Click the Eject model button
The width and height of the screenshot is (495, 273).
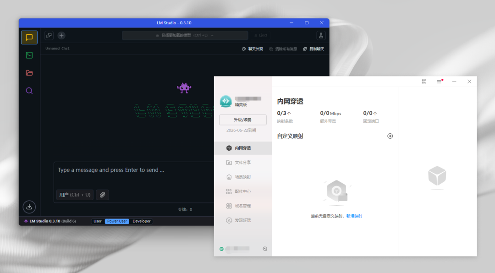tap(261, 35)
